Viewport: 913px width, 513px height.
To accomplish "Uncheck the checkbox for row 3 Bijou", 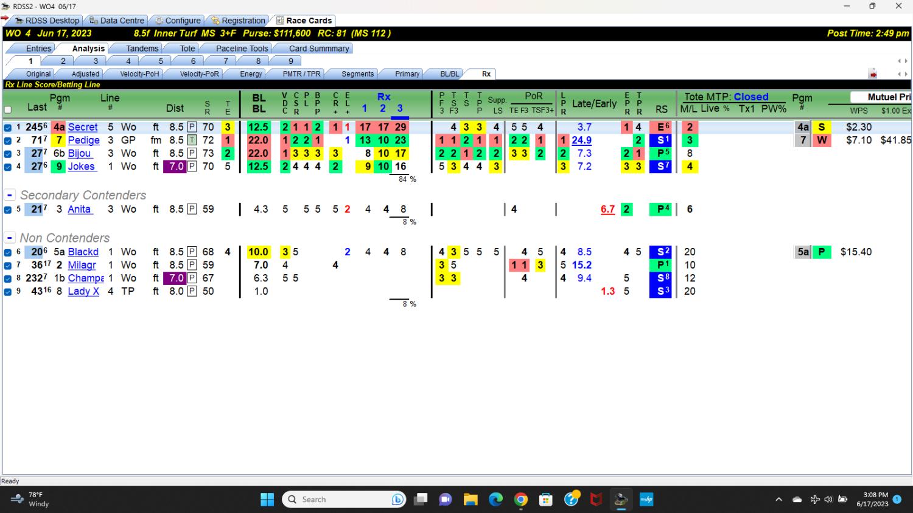I will click(x=8, y=154).
